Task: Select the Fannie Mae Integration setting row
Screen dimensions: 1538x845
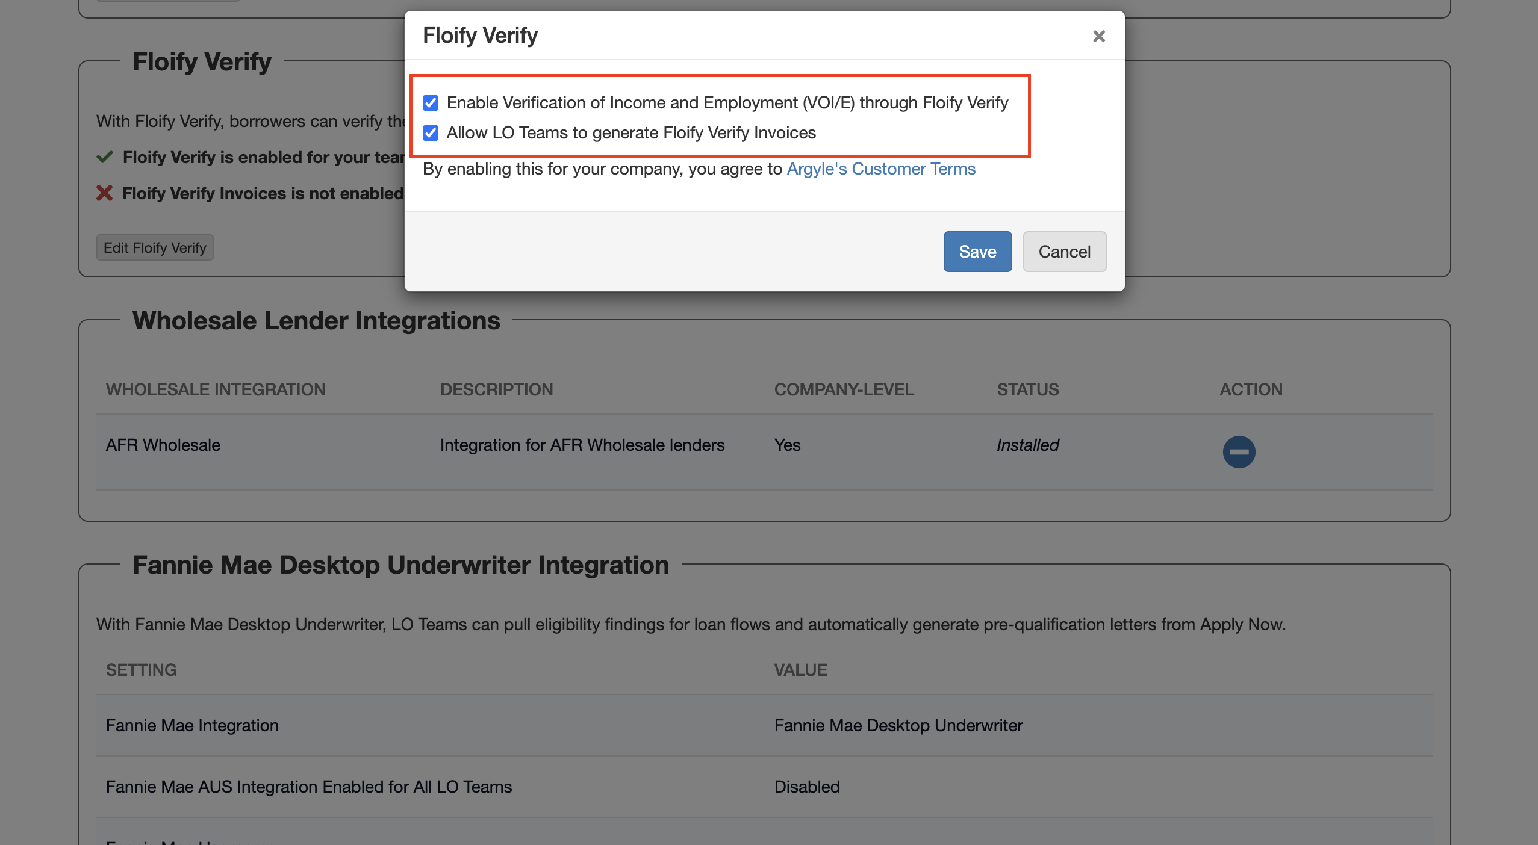Action: [x=192, y=725]
